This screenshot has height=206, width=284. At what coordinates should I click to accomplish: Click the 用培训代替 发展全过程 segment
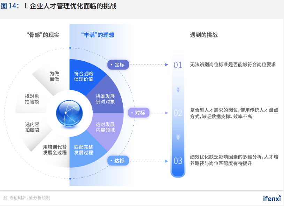pyautogui.click(x=55, y=150)
